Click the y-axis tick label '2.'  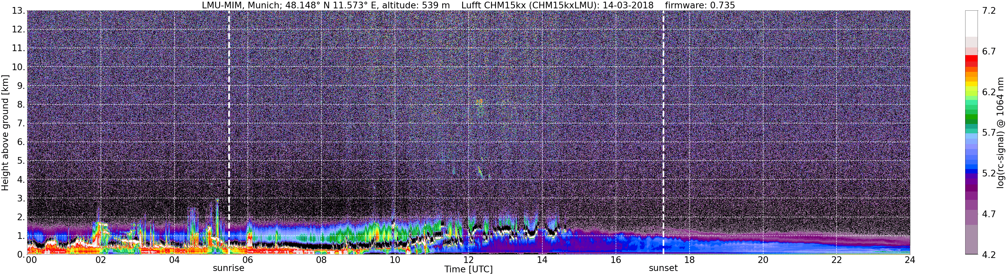[x=21, y=217]
